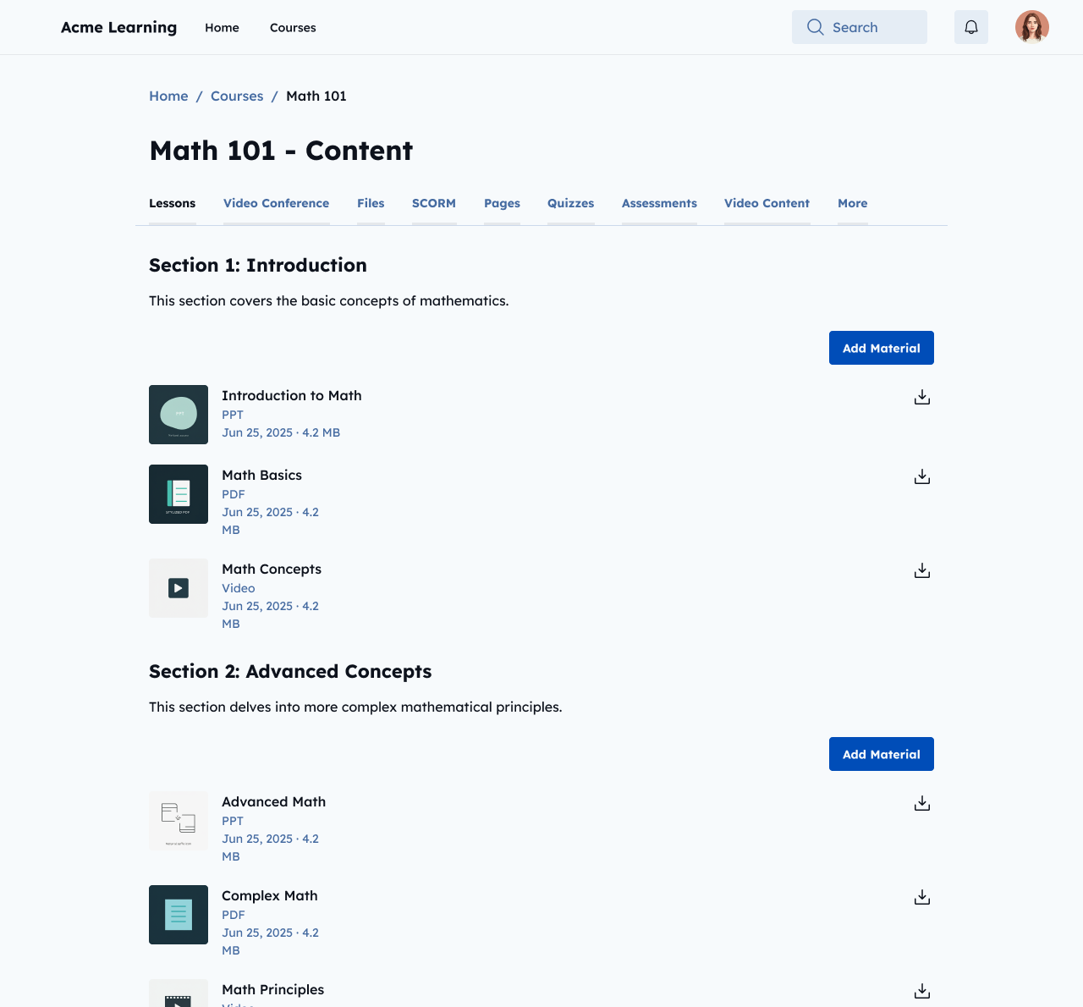
Task: Open the Assessments tab
Action: [x=659, y=203]
